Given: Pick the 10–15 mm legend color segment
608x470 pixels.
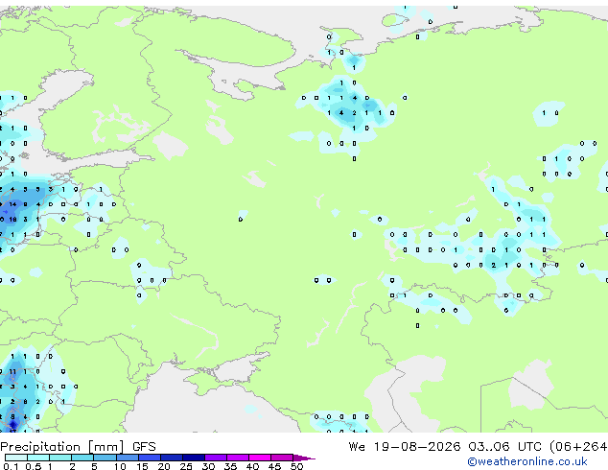Looking at the screenshot, I should point(128,458).
